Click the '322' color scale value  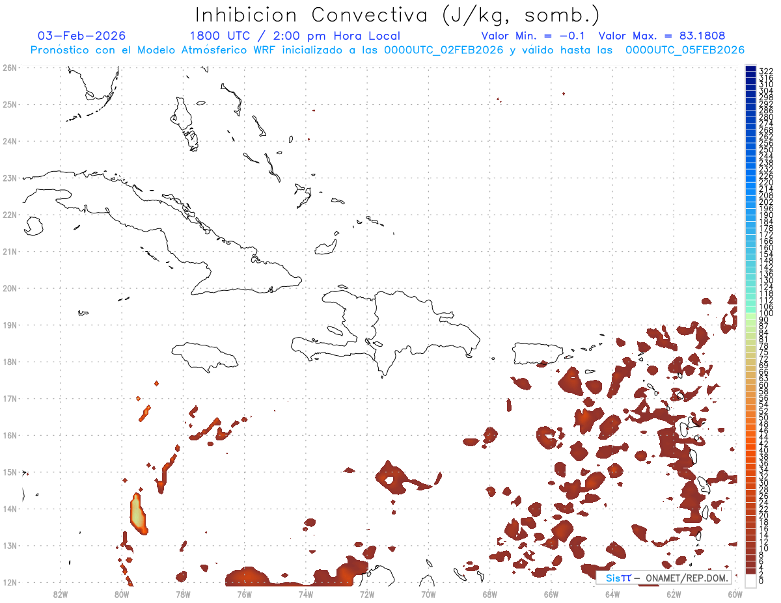(x=766, y=70)
